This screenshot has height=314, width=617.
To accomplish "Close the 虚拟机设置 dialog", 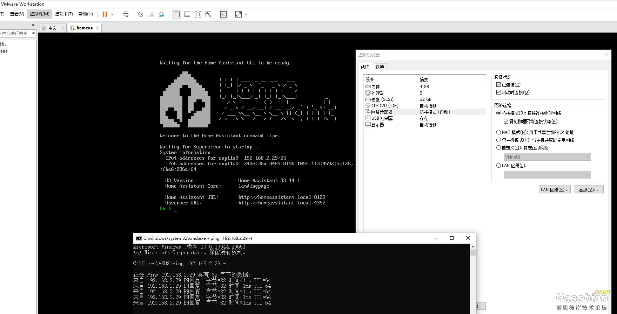I will click(606, 55).
